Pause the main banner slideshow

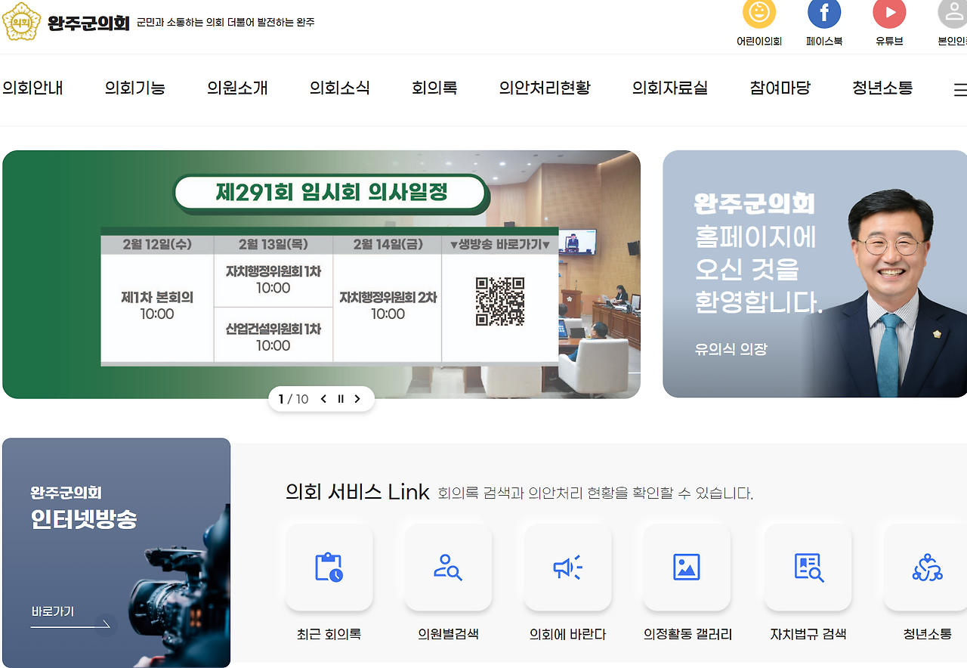[x=341, y=399]
